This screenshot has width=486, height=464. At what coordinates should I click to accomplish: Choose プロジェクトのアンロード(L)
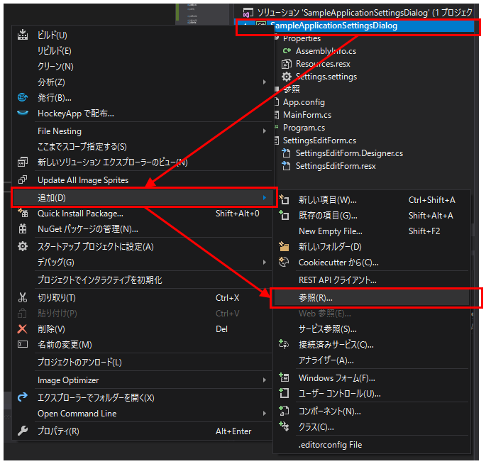tap(79, 362)
